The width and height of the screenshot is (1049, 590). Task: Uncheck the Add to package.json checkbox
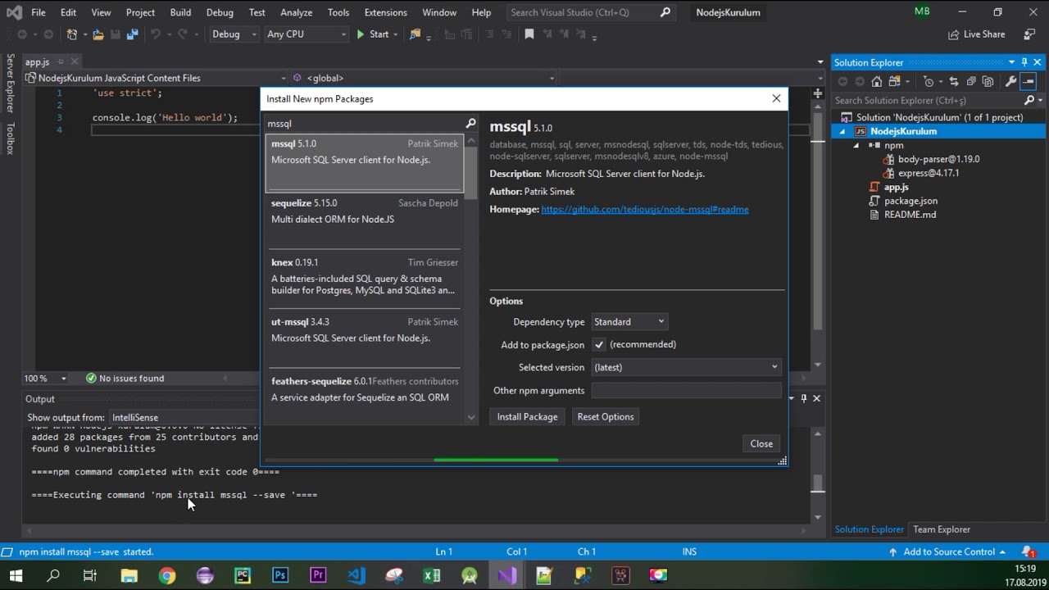tap(599, 345)
